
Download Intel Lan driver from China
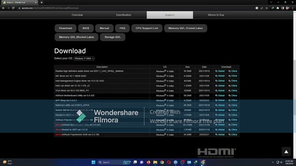pos(233,86)
